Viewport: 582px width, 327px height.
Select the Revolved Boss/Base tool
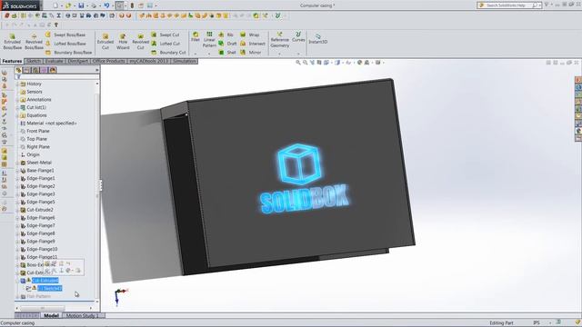click(34, 41)
